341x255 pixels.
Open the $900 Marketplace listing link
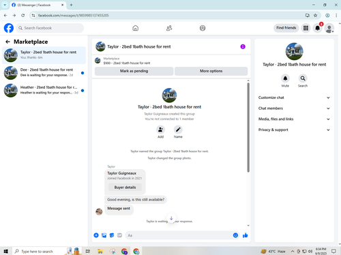[x=127, y=63]
